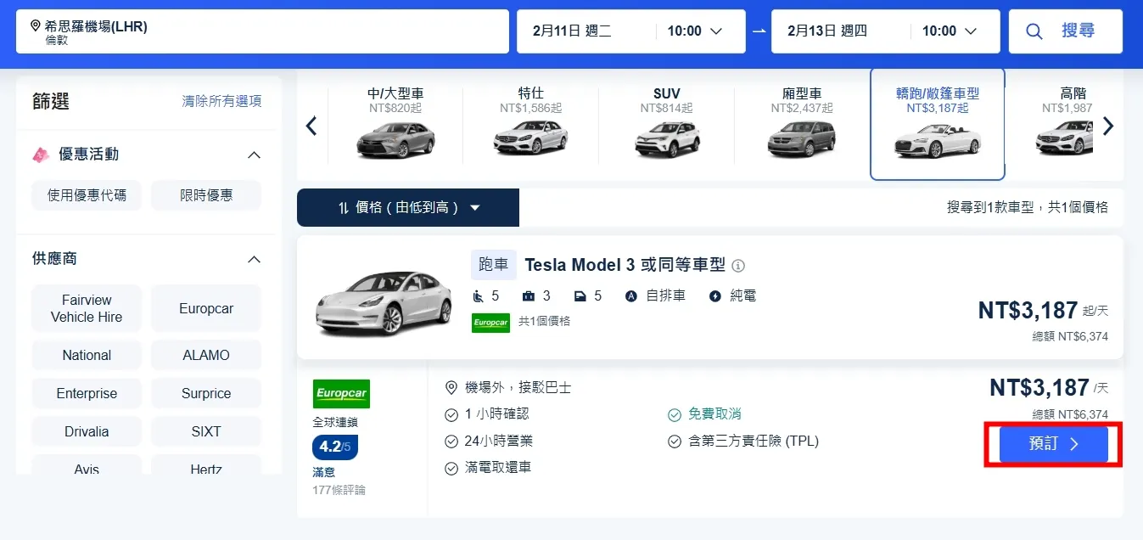Click the magnifier icon in search button
The image size is (1143, 540).
pos(1034,31)
